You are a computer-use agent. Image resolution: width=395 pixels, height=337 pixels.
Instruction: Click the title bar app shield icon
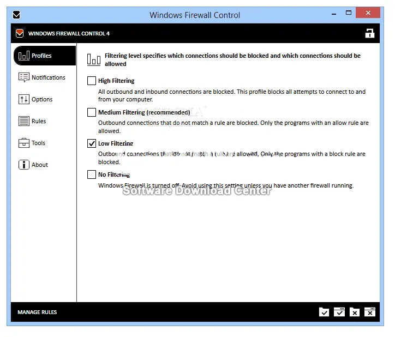click(x=16, y=15)
